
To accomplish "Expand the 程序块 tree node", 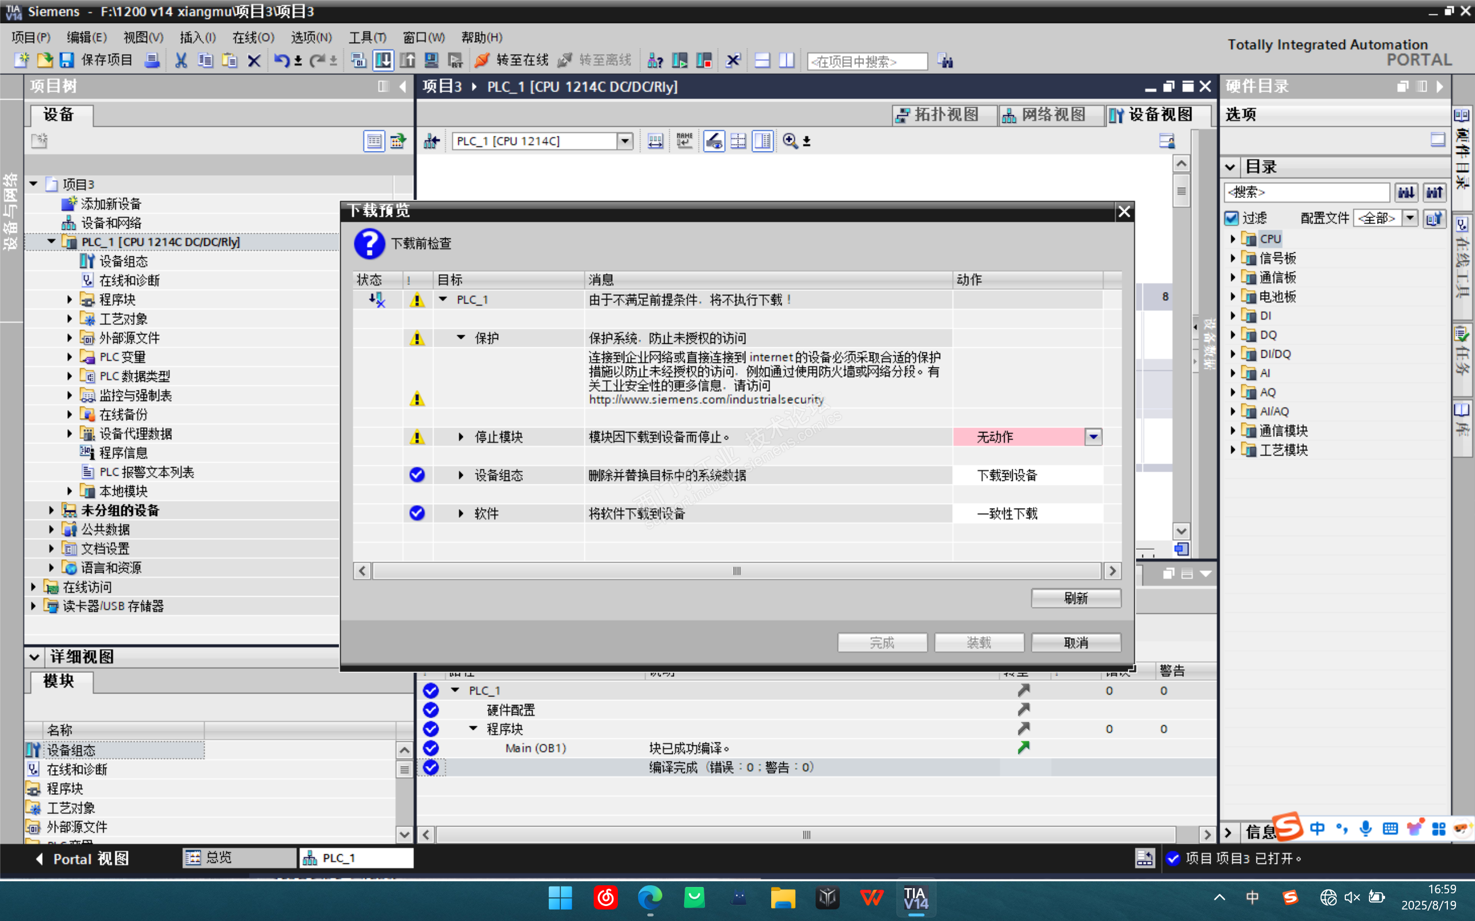I will tap(70, 300).
